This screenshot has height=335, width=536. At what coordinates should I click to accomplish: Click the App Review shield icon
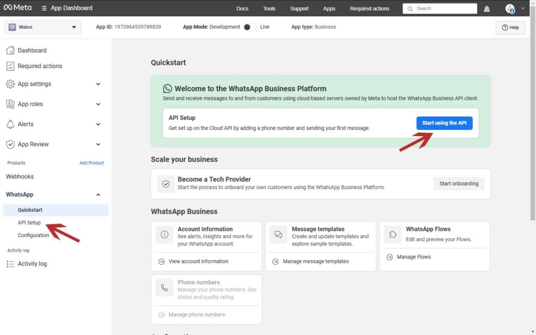pos(10,144)
